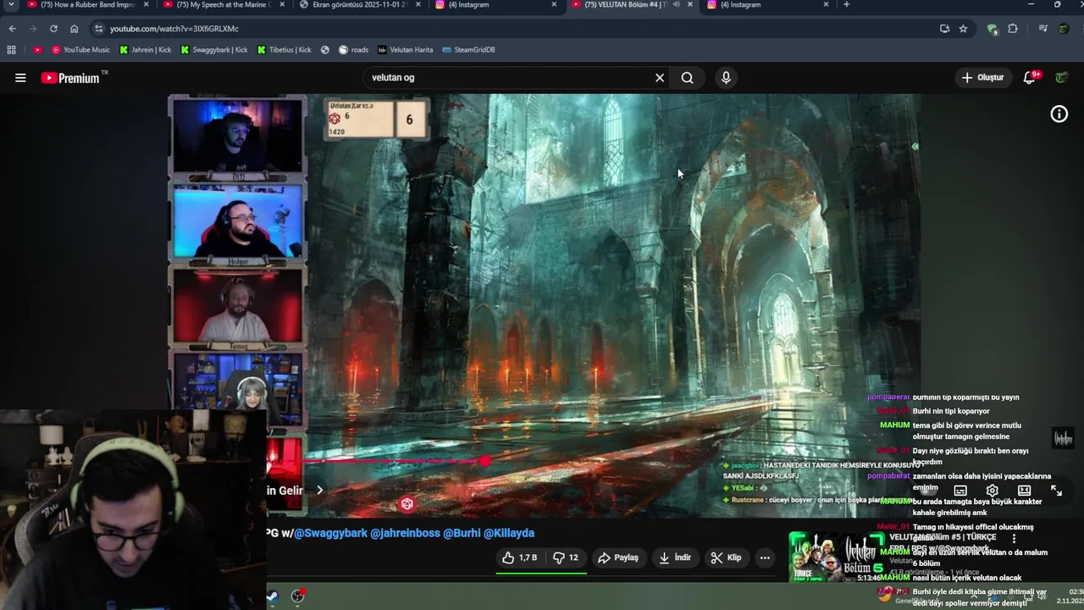Open the @jahreinboss channel link
The height and width of the screenshot is (610, 1084).
pos(405,533)
